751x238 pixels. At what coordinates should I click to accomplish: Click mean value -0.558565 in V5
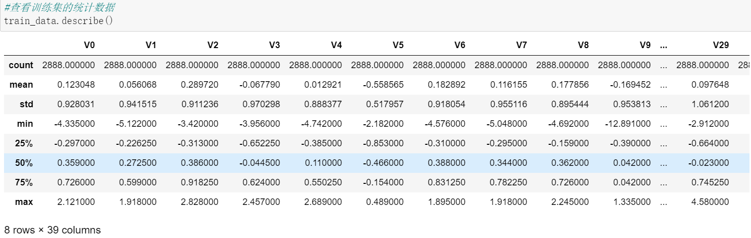pos(383,85)
